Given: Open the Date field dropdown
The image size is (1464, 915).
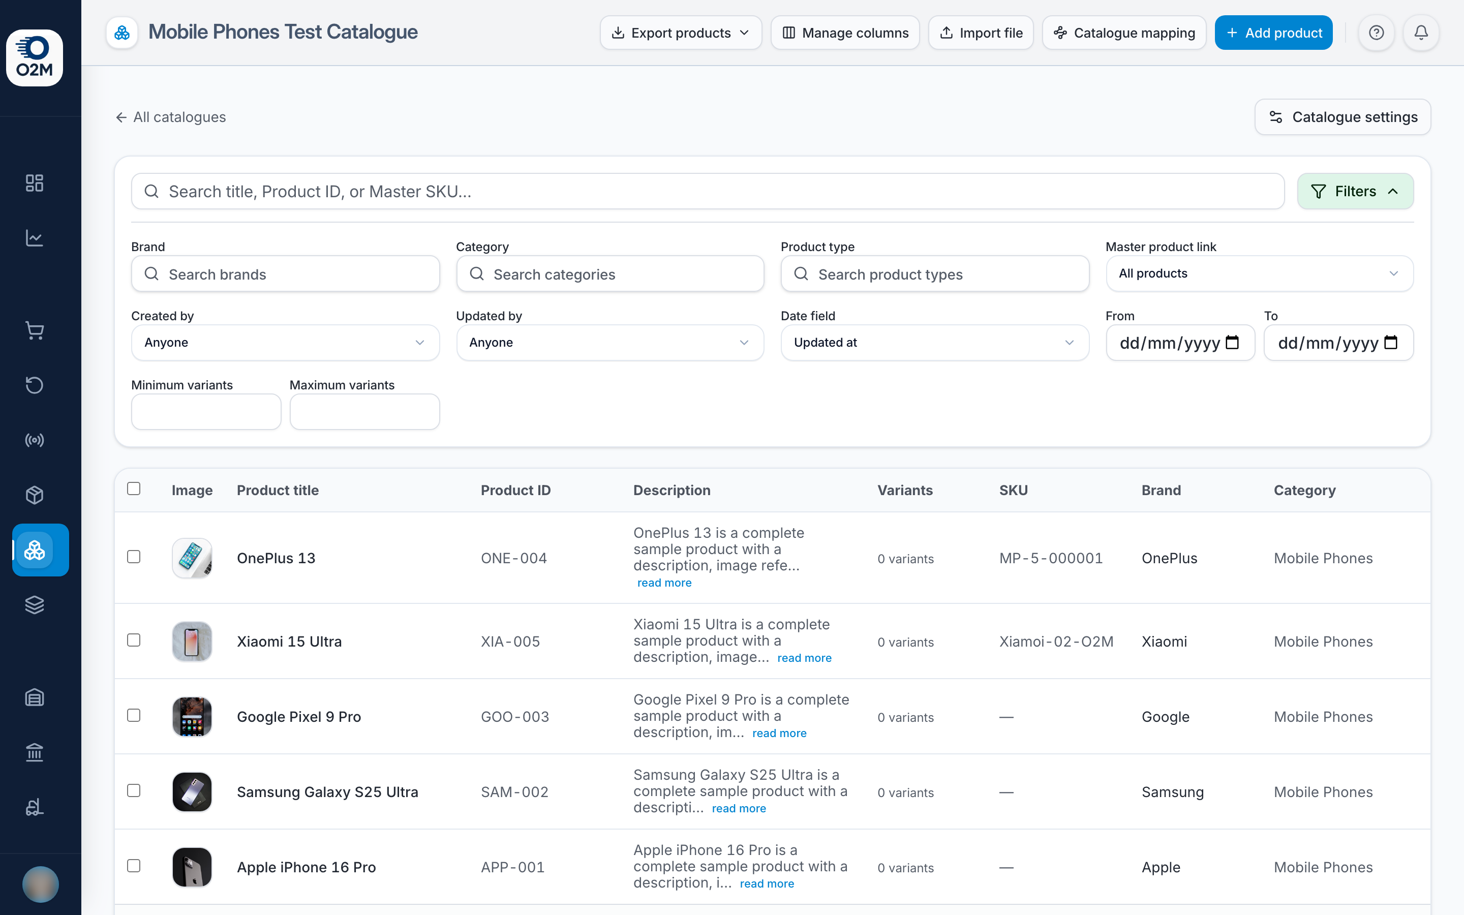Looking at the screenshot, I should [x=935, y=343].
